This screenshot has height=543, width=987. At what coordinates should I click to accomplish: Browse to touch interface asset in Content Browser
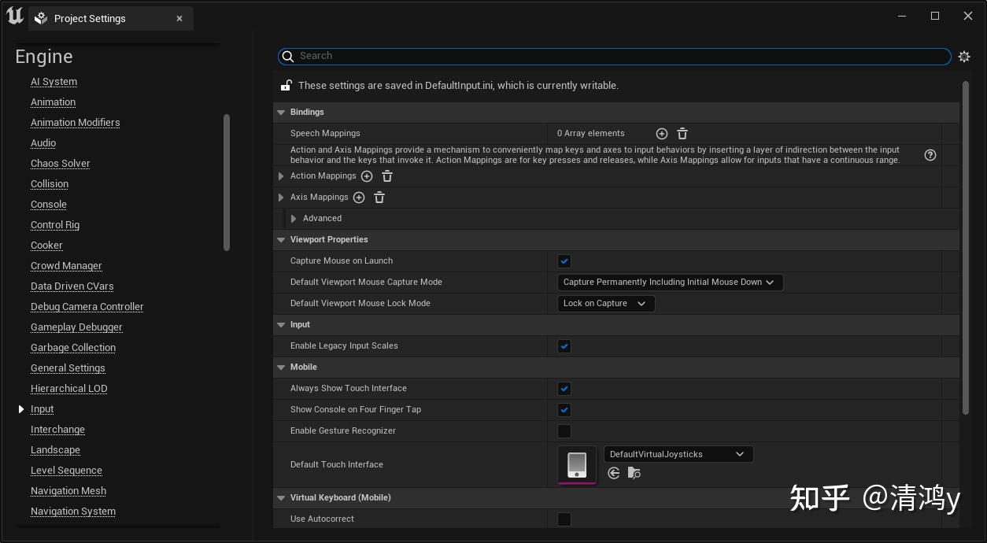tap(634, 473)
